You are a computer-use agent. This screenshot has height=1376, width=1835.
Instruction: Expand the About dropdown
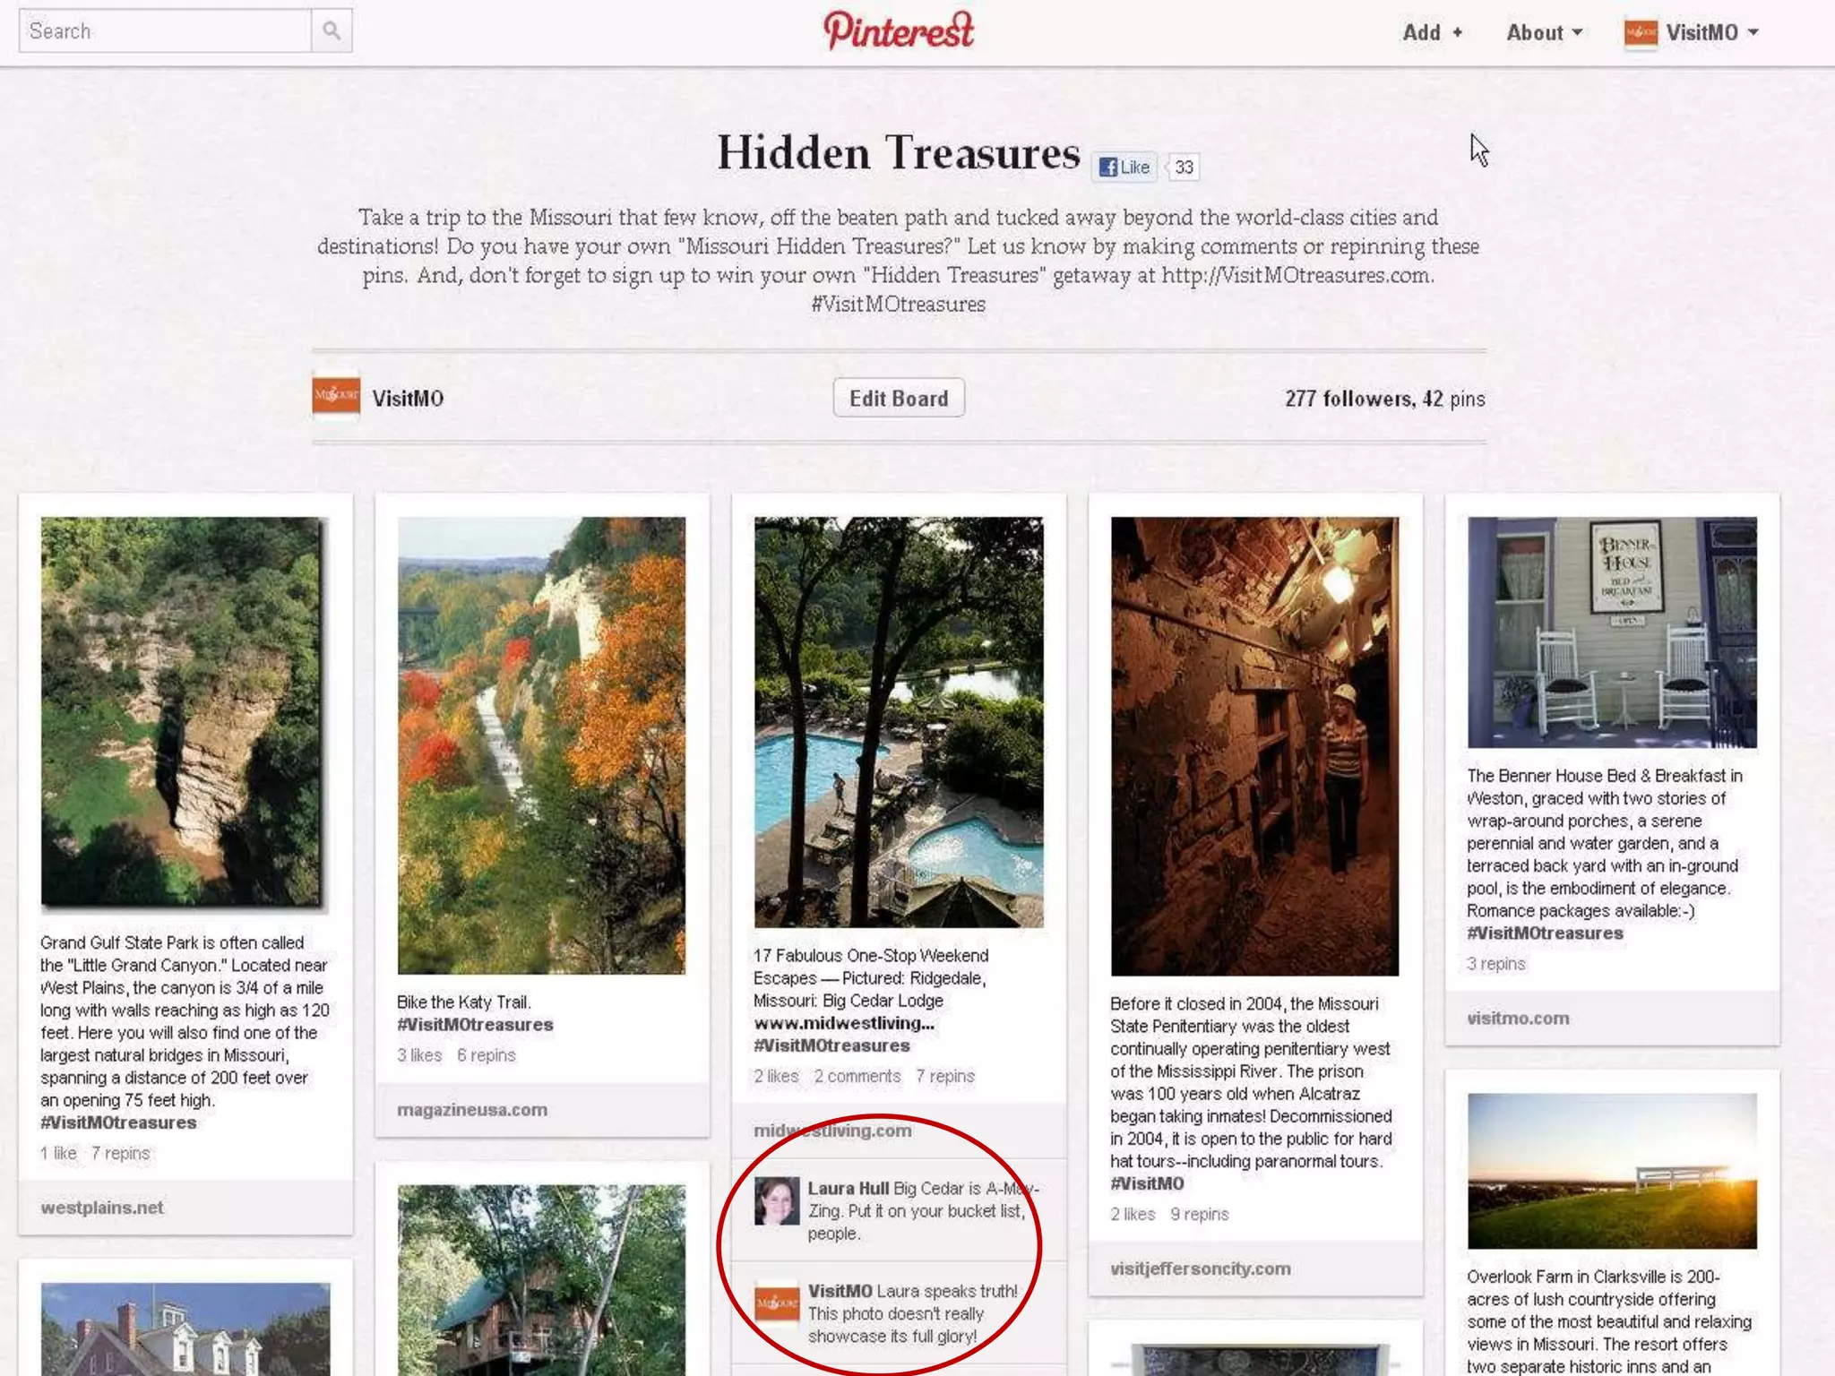1544,32
